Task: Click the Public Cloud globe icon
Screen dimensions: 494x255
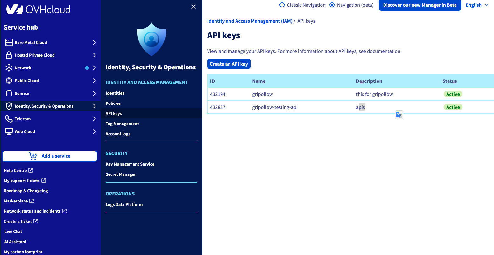Action: pyautogui.click(x=9, y=81)
